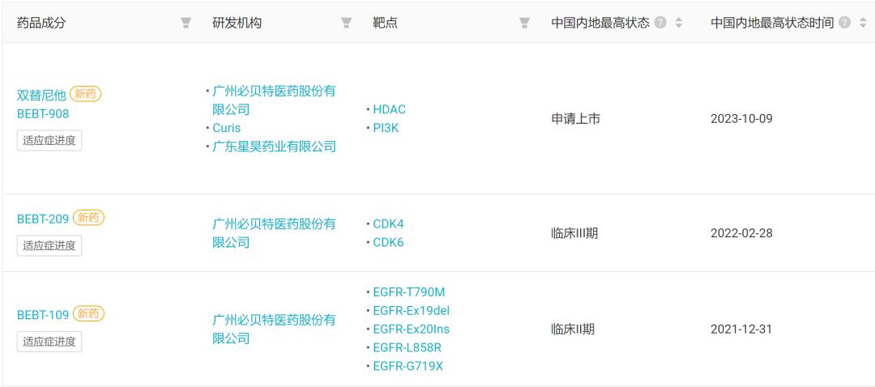This screenshot has width=875, height=387.
Task: Select the EGFR-T790M target link
Action: point(409,291)
